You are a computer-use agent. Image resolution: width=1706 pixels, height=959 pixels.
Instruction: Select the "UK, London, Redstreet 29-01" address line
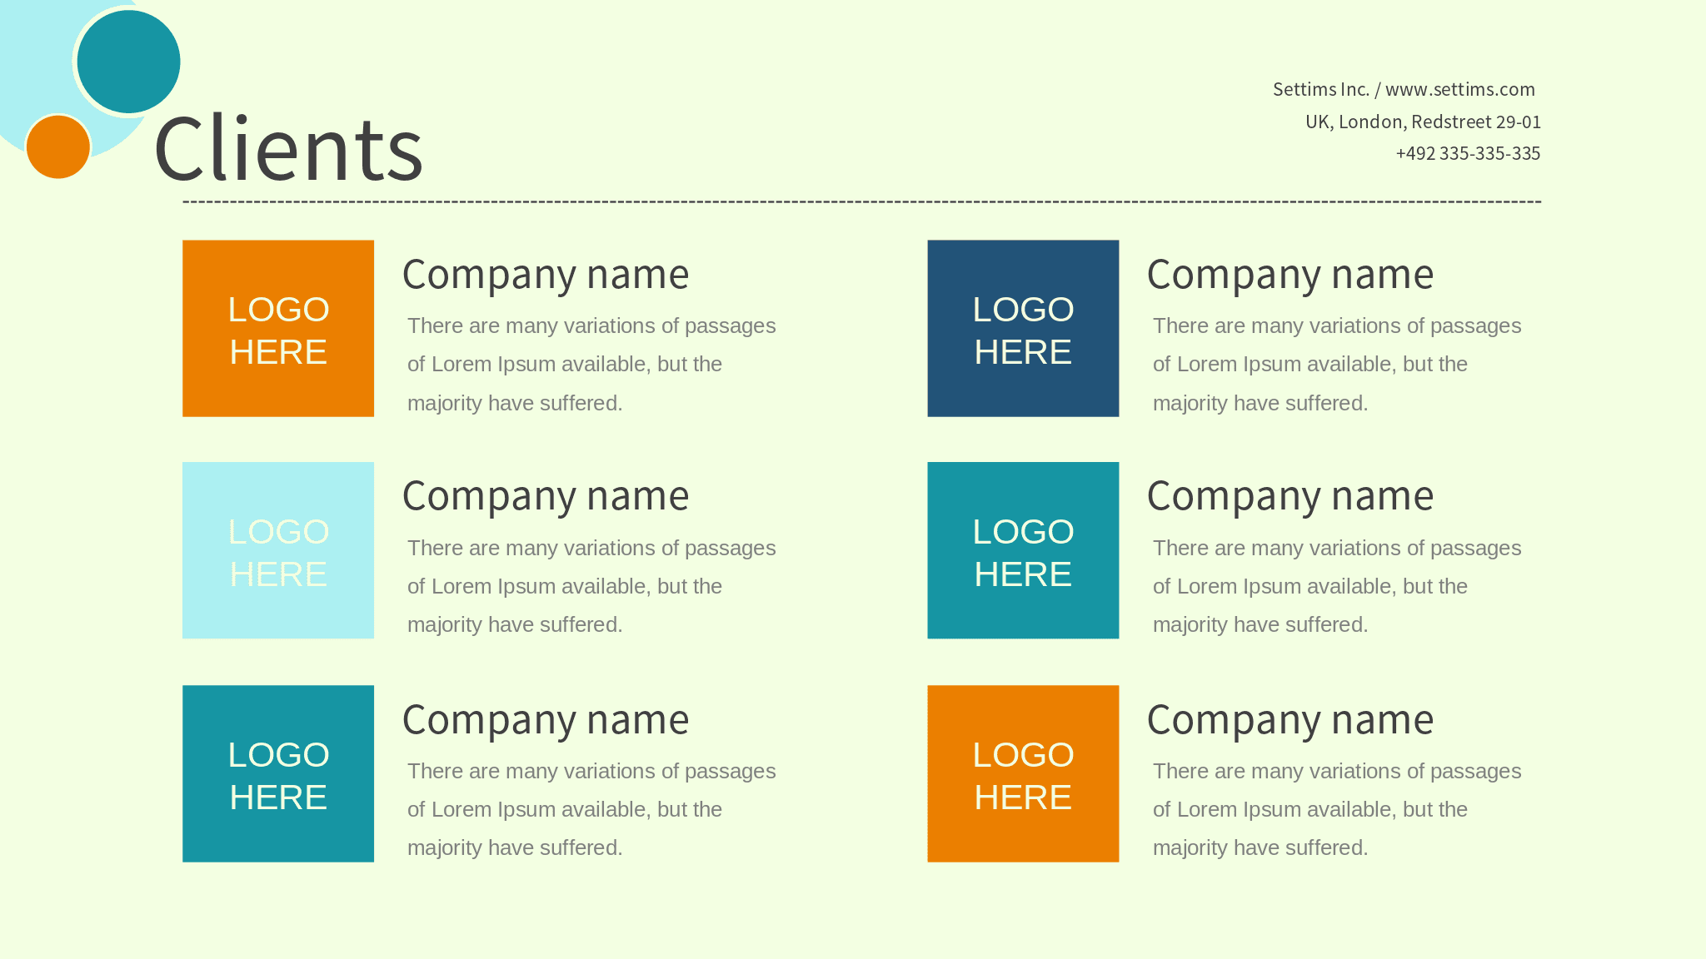click(x=1423, y=122)
